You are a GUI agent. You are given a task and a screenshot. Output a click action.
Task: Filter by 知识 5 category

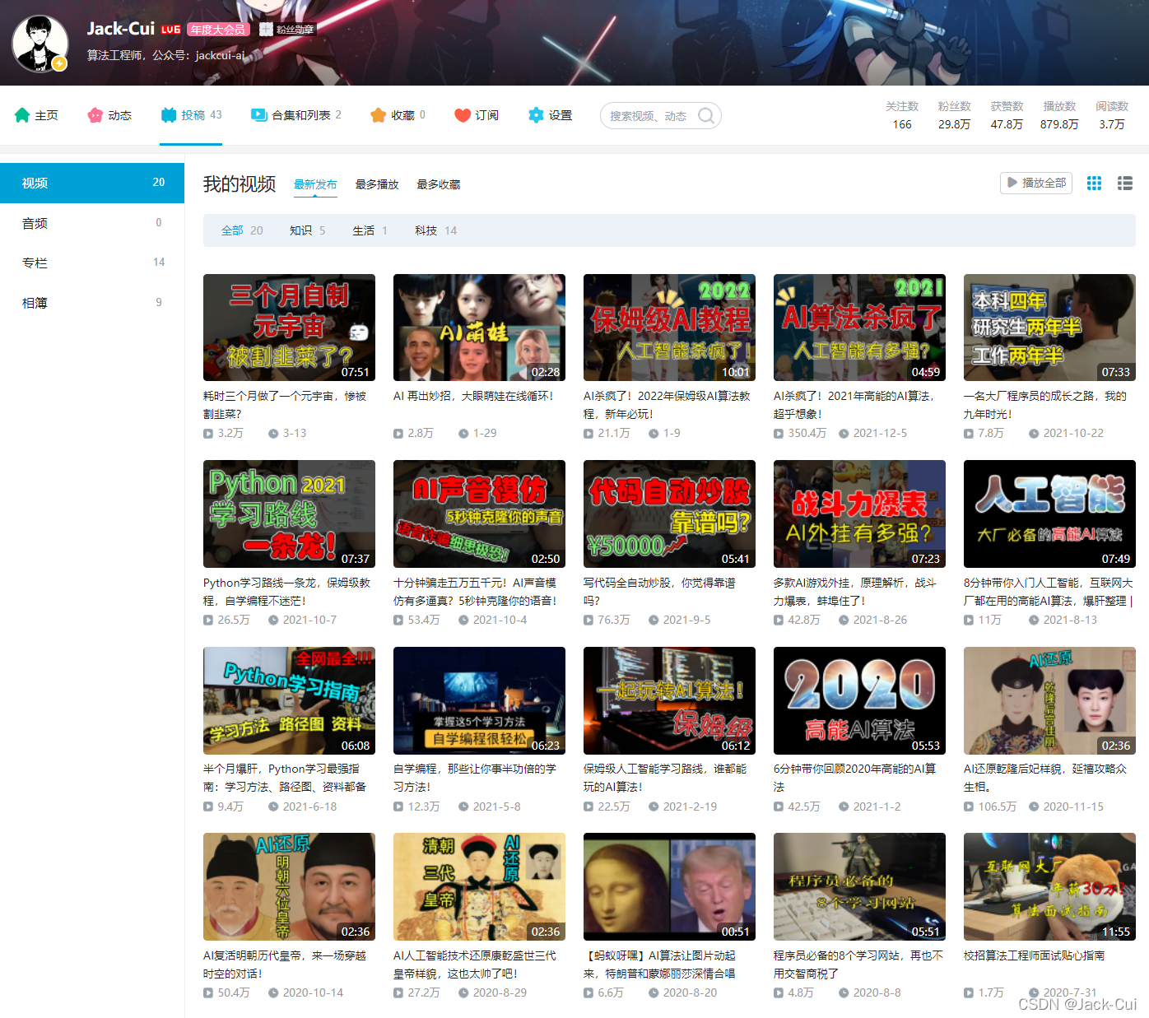click(308, 230)
